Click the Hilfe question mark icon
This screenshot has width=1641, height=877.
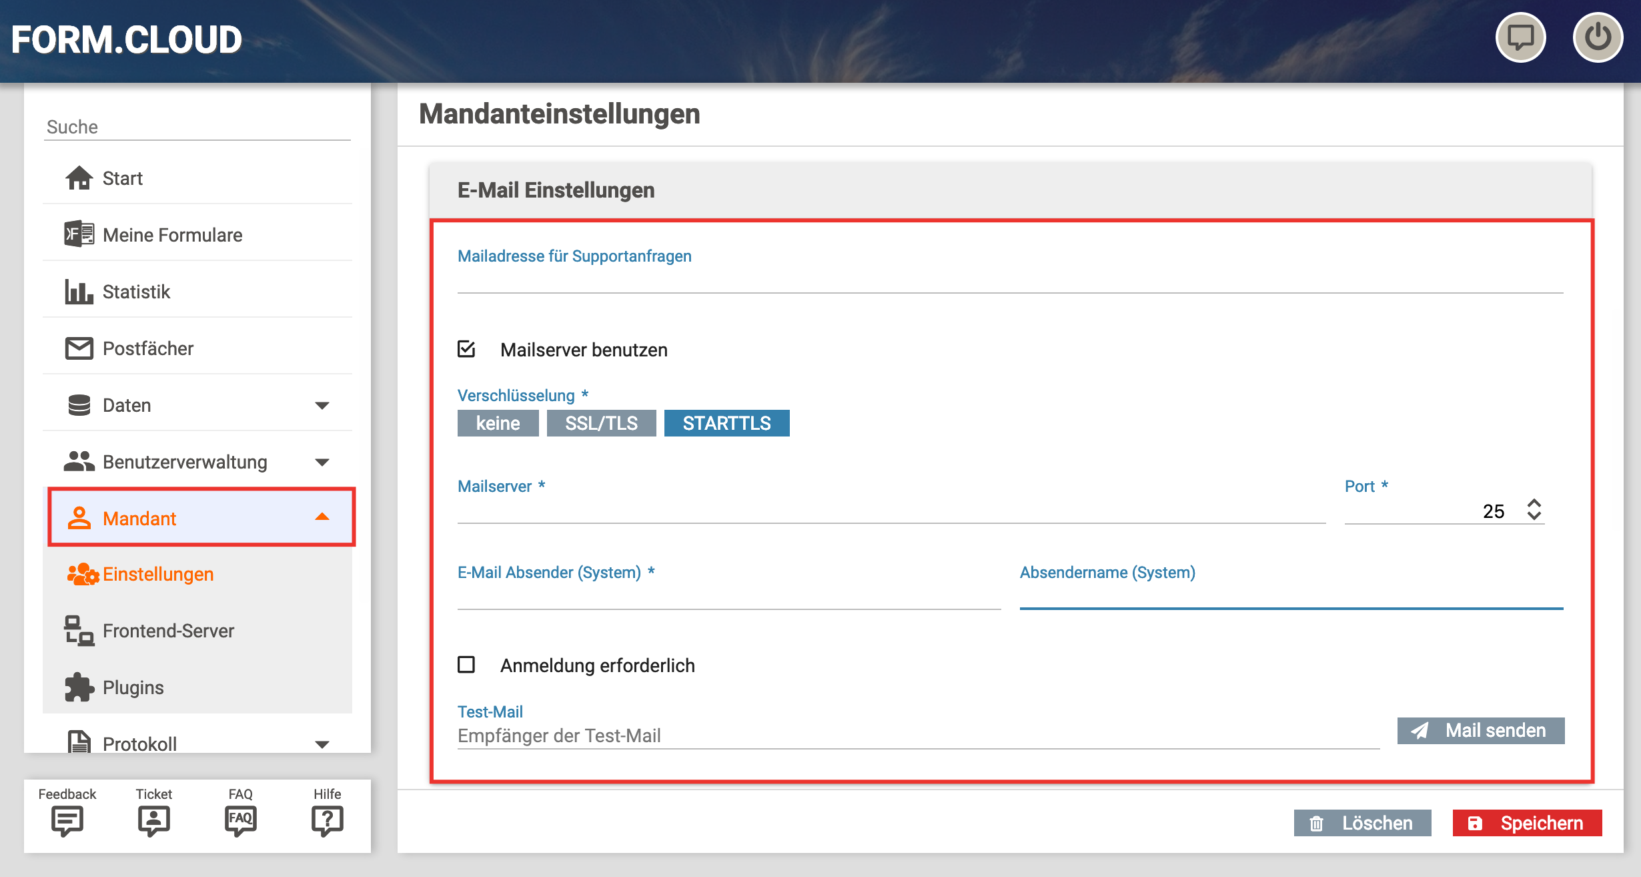point(327,820)
